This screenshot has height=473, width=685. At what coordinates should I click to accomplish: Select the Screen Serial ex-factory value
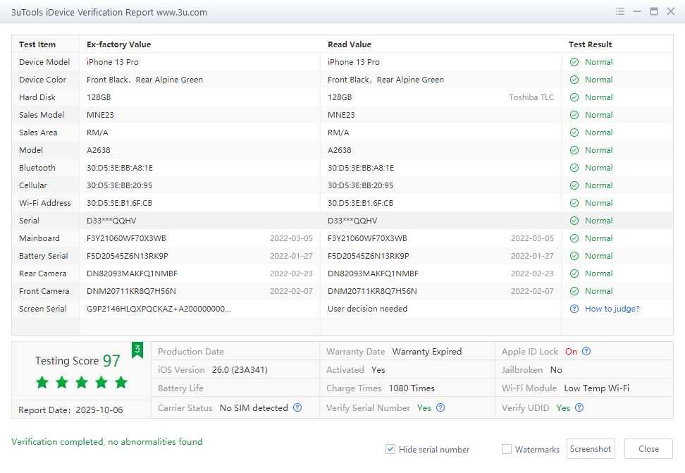point(159,309)
